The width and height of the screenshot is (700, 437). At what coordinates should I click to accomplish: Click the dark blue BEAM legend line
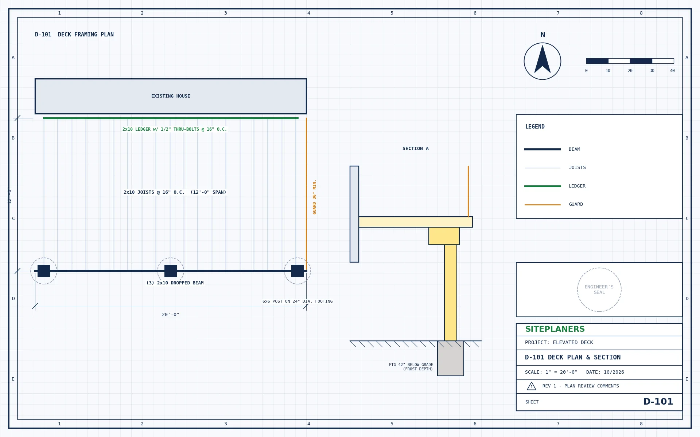(x=542, y=149)
